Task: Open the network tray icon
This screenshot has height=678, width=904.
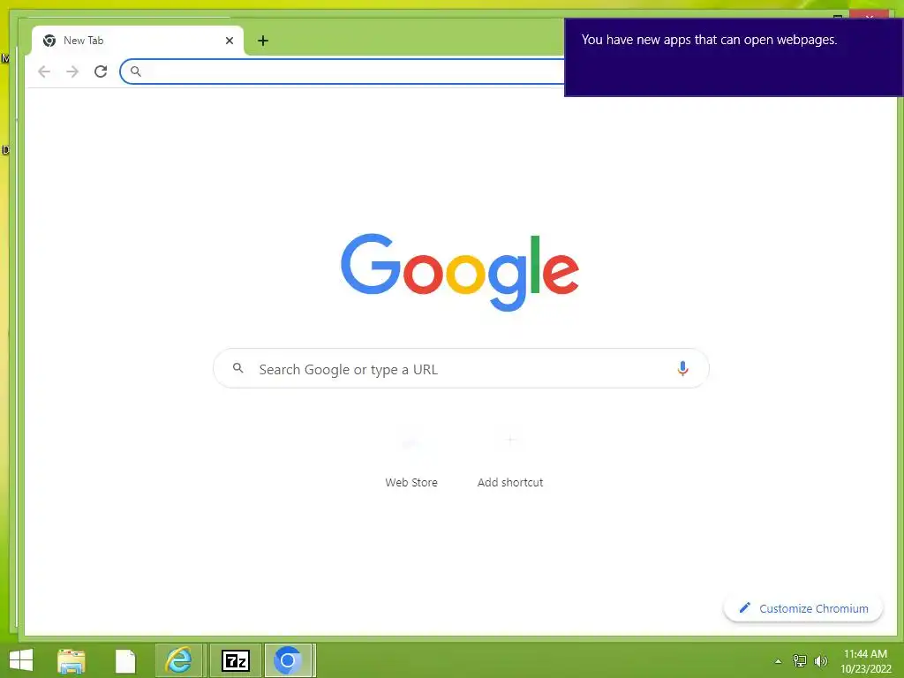Action: [x=800, y=661]
